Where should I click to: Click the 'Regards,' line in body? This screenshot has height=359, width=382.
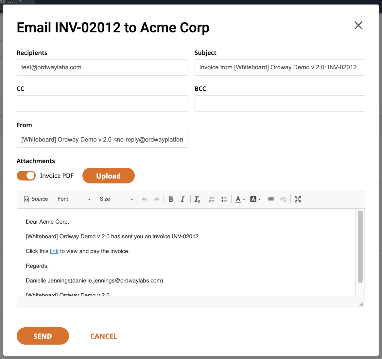(x=37, y=266)
